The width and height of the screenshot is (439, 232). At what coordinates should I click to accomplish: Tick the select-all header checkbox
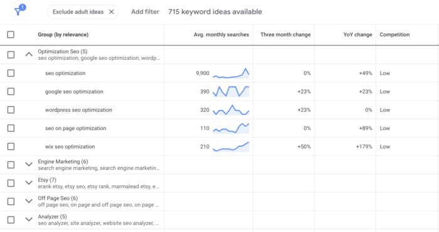[11, 34]
